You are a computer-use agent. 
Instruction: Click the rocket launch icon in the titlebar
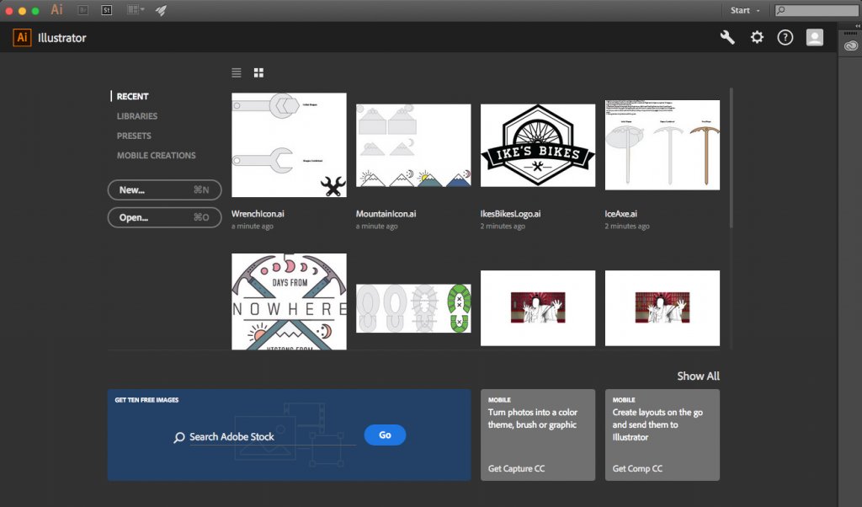click(160, 10)
